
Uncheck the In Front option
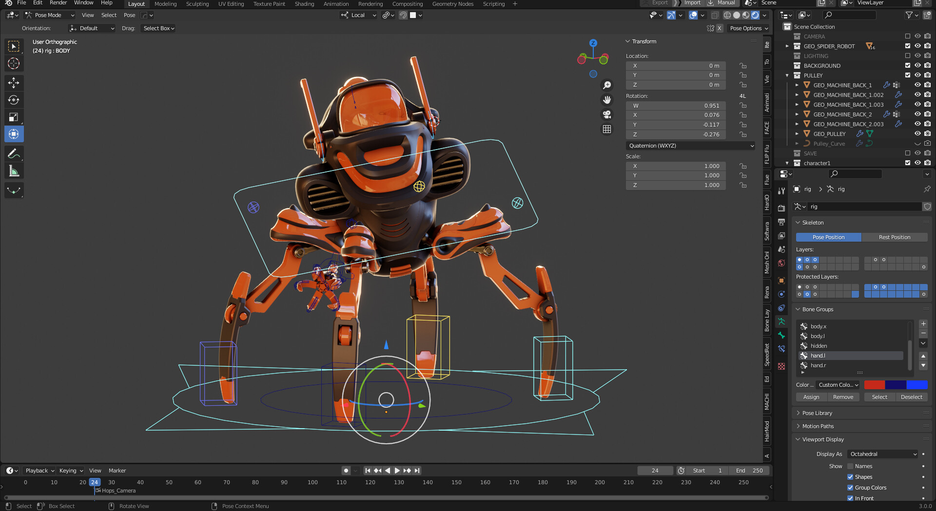[850, 498]
